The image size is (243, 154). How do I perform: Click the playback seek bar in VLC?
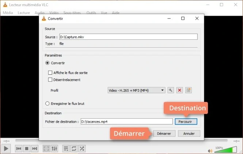(x=121, y=141)
